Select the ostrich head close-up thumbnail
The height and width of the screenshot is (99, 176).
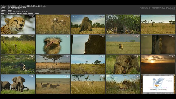(53, 44)
